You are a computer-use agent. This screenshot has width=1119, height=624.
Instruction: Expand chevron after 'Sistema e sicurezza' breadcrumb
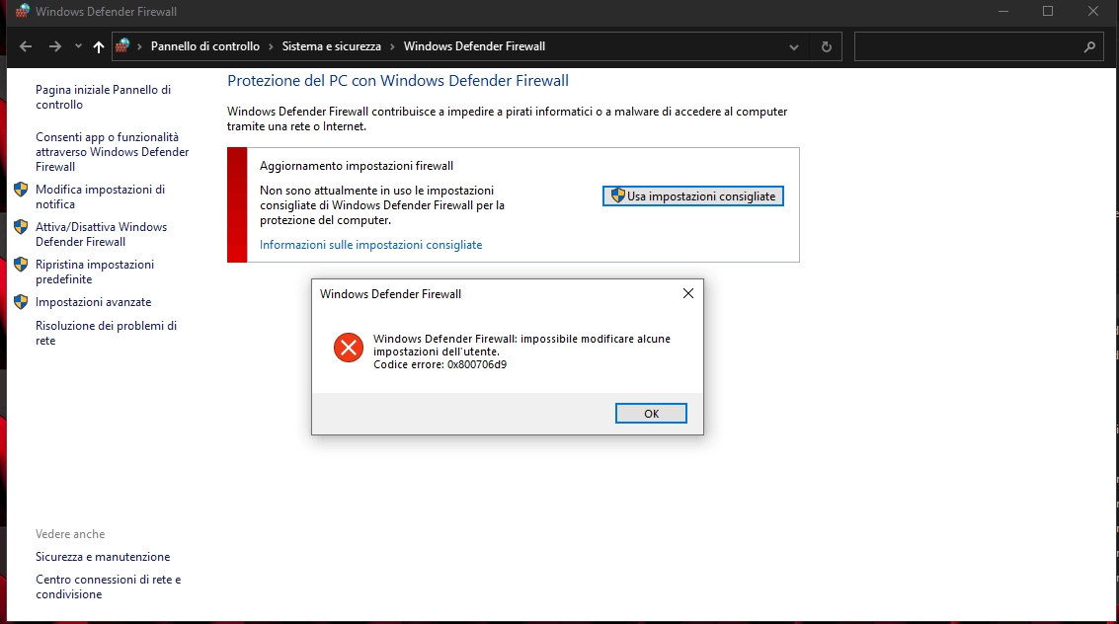point(392,46)
